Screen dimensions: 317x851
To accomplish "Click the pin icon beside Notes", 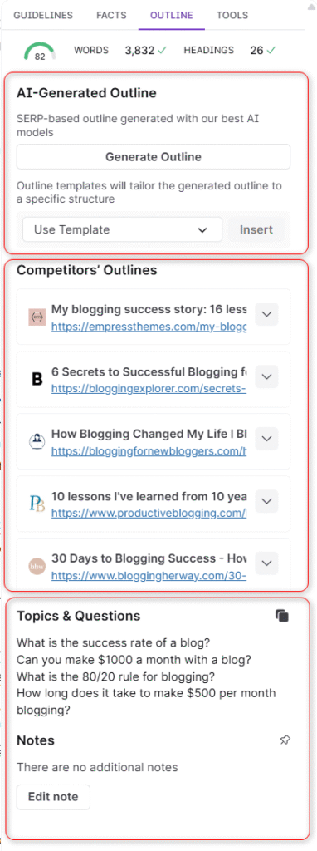I will [285, 740].
